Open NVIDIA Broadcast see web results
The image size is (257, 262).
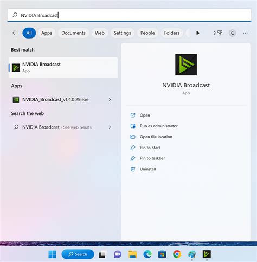[63, 127]
